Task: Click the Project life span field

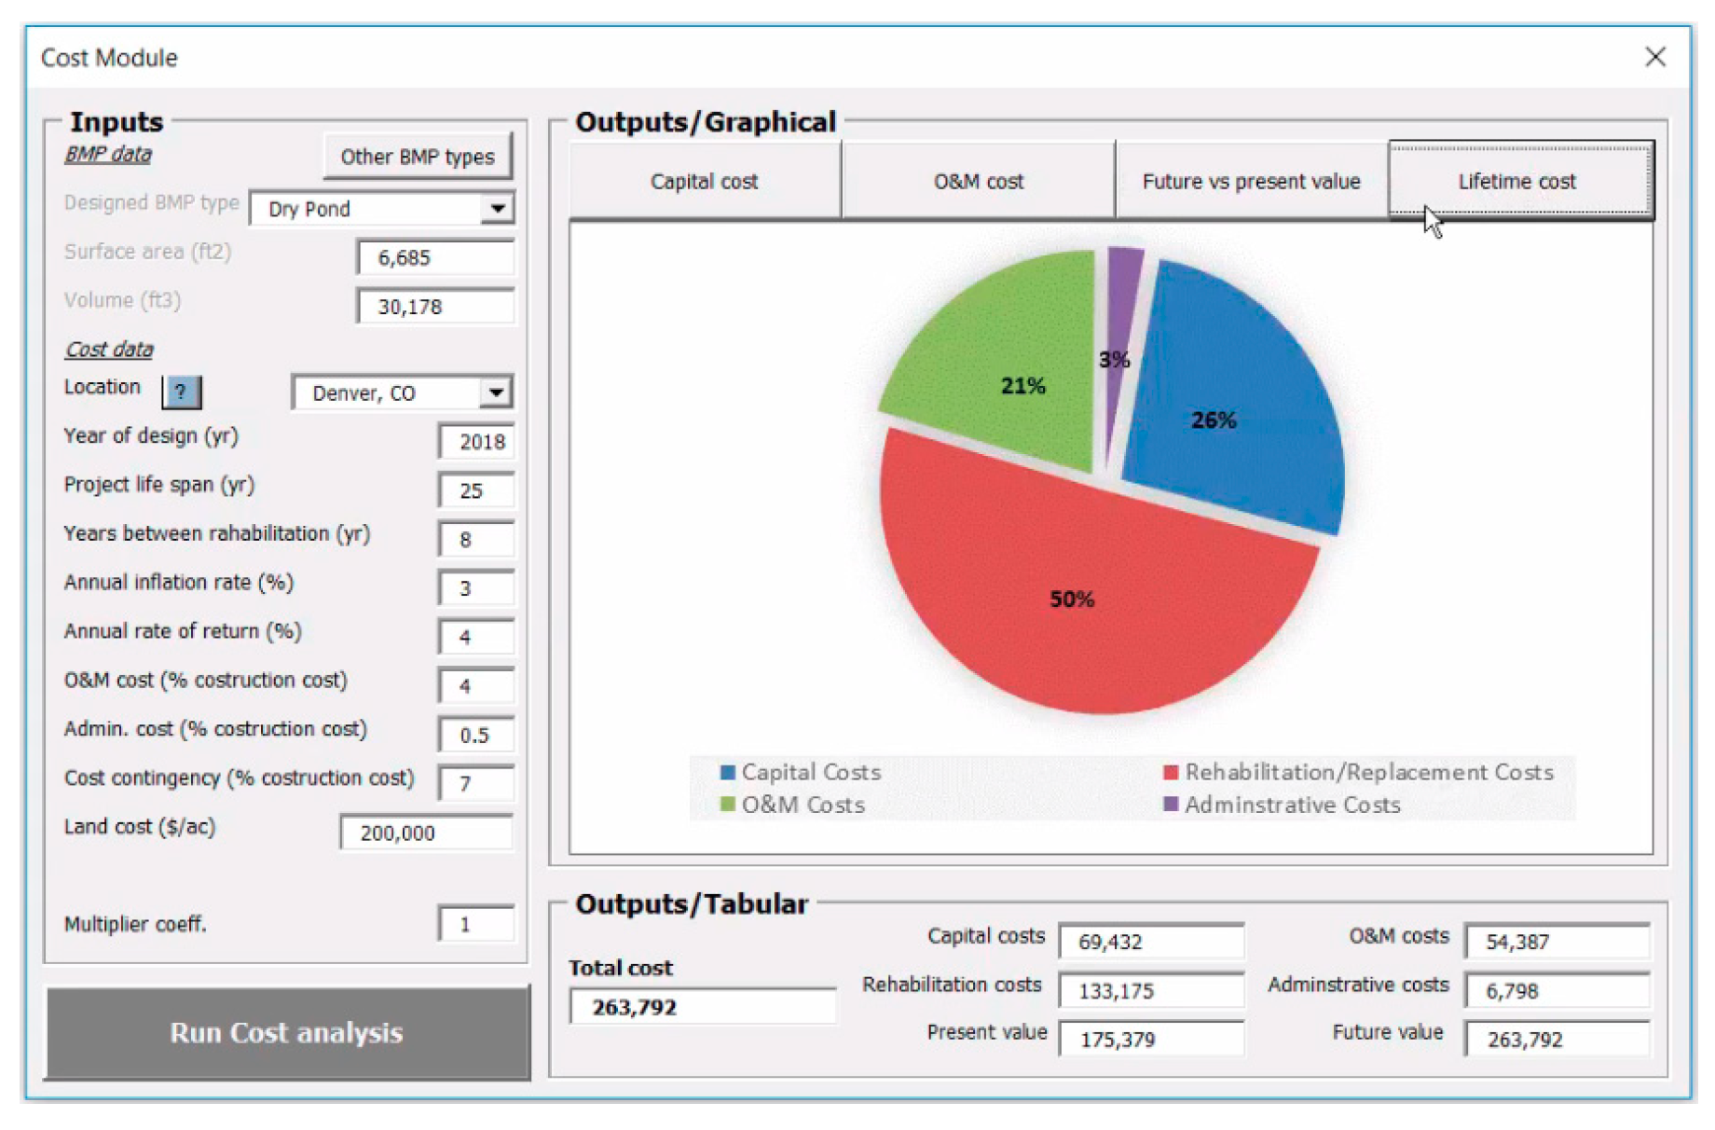Action: click(x=476, y=490)
